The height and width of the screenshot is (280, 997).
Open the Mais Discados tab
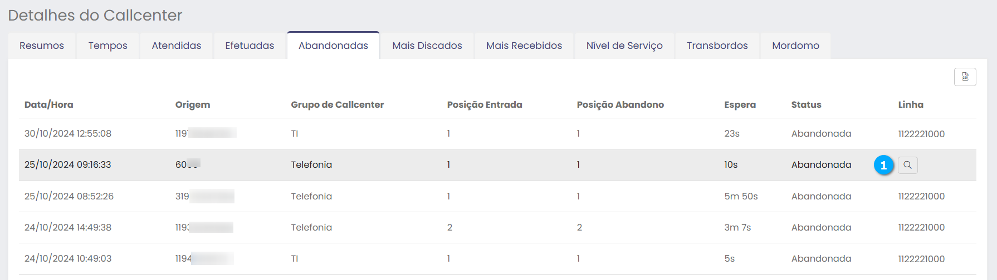point(427,46)
